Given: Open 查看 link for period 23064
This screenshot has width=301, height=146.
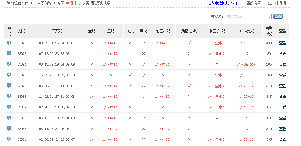Looking at the screenshot, I should pyautogui.click(x=283, y=139).
